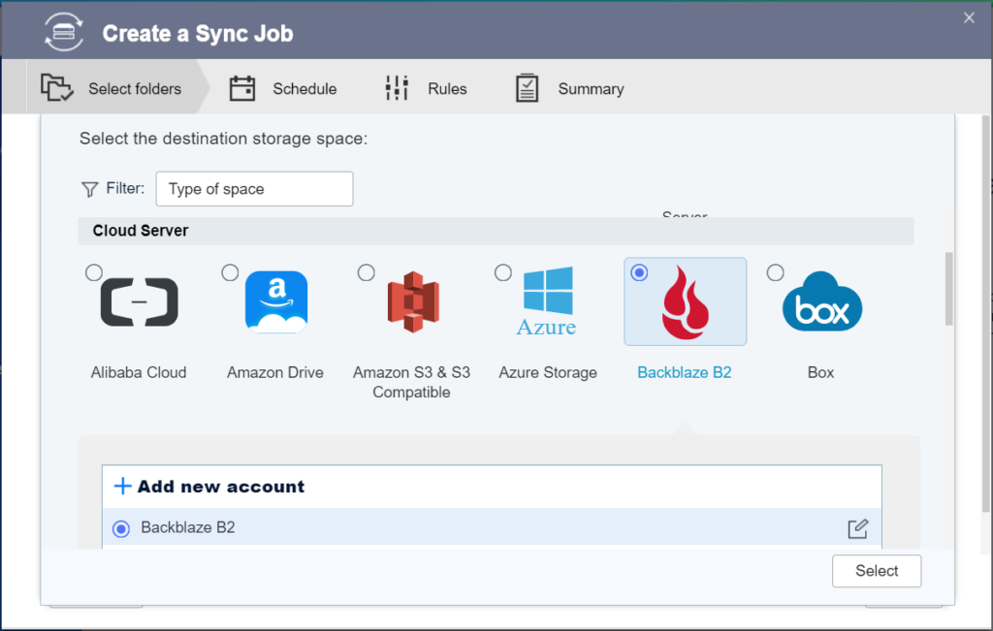Click the Summary clipboard icon
The width and height of the screenshot is (993, 631).
click(x=527, y=88)
